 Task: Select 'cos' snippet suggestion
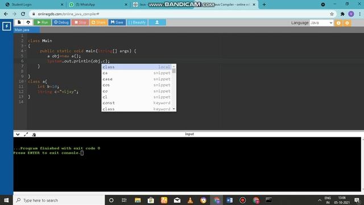pyautogui.click(x=136, y=85)
